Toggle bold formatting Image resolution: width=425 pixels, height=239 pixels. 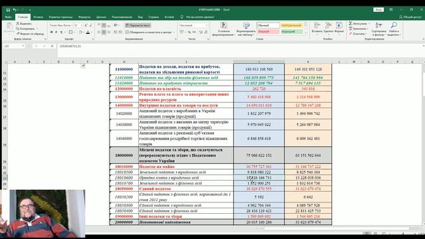point(51,32)
